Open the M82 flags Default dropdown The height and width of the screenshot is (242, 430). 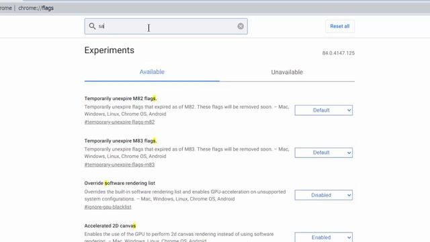tap(324, 110)
